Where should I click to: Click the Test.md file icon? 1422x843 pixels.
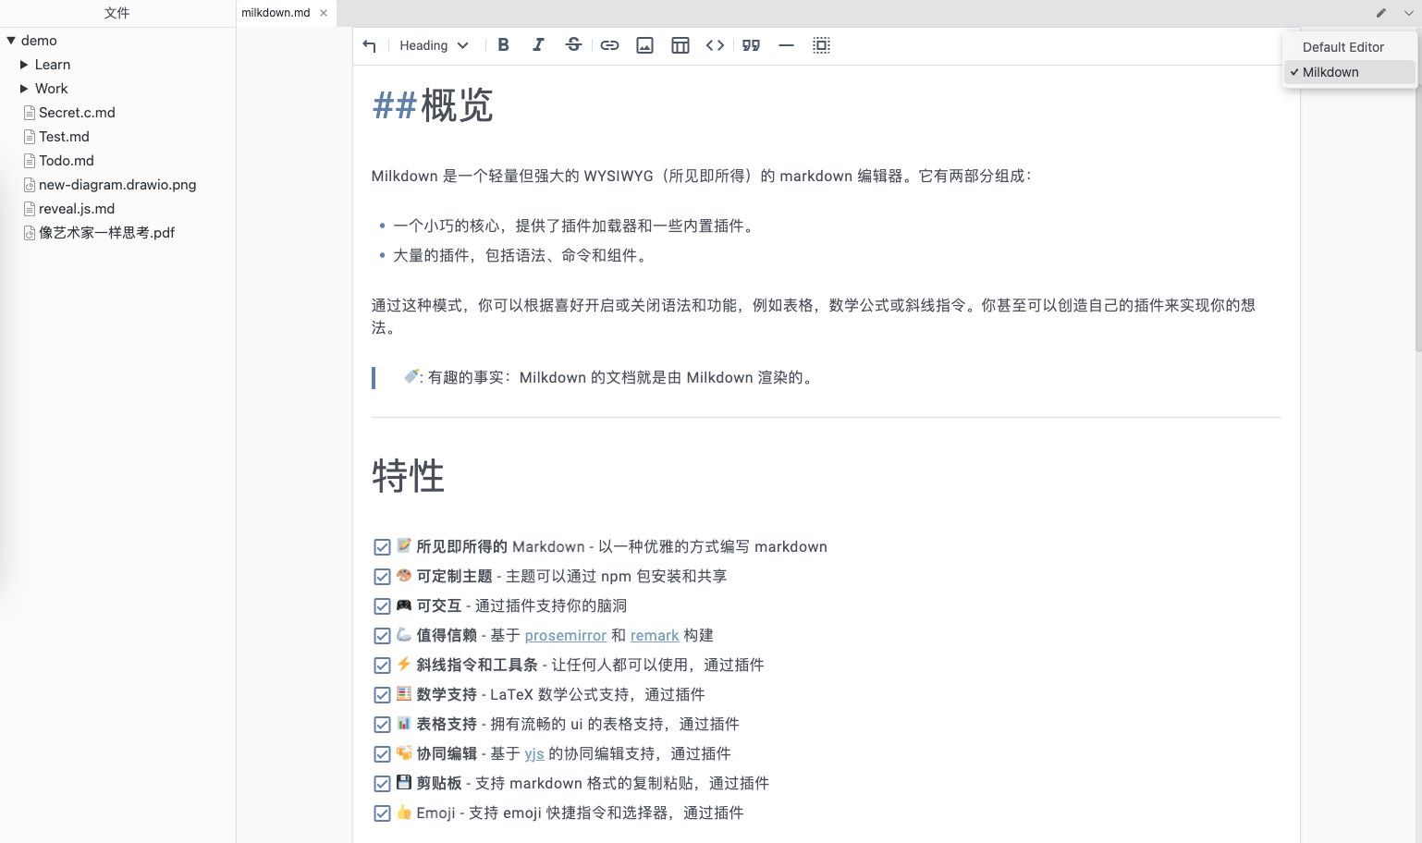pyautogui.click(x=30, y=137)
